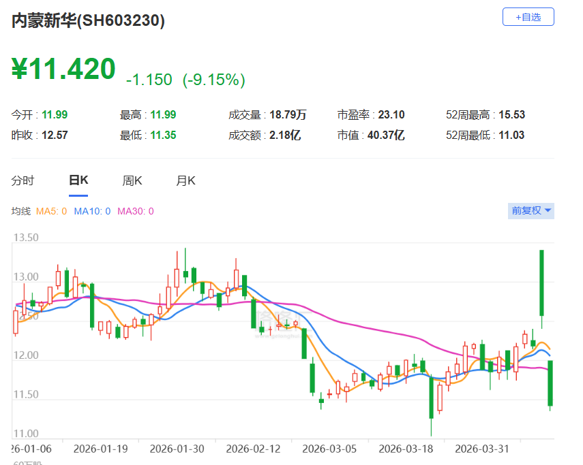Click the +自选 add to watchlist button
Image resolution: width=583 pixels, height=465 pixels.
click(528, 17)
